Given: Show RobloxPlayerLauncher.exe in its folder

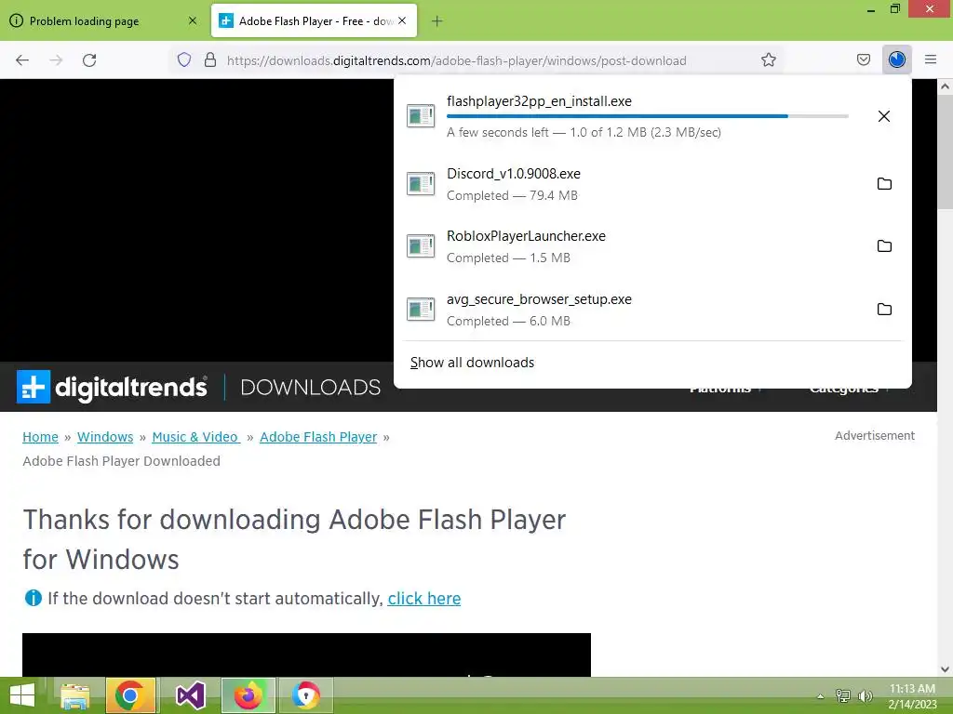Looking at the screenshot, I should pos(884,245).
